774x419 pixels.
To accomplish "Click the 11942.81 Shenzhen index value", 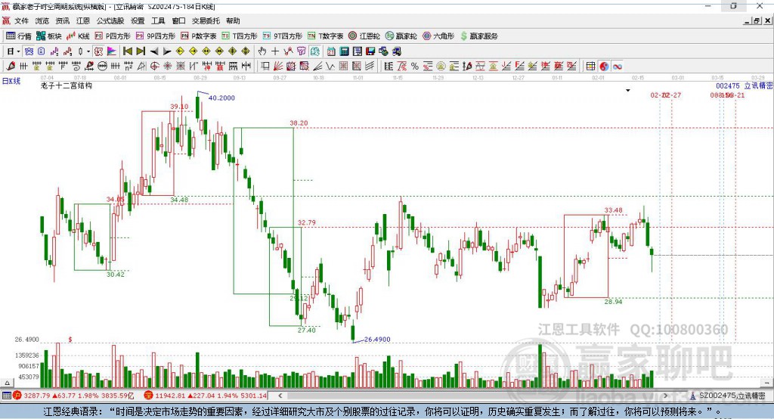I will 172,396.
